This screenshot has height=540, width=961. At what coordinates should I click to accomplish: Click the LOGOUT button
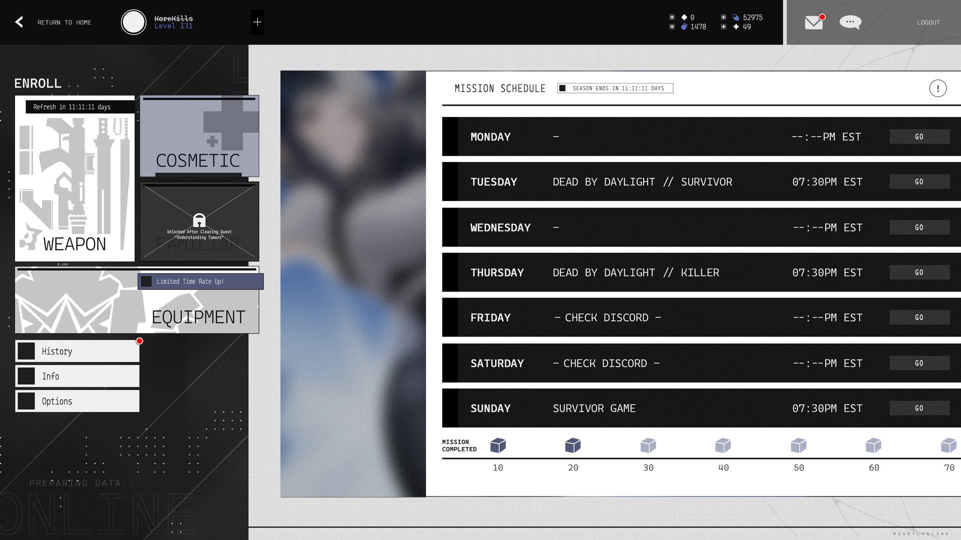tap(928, 22)
